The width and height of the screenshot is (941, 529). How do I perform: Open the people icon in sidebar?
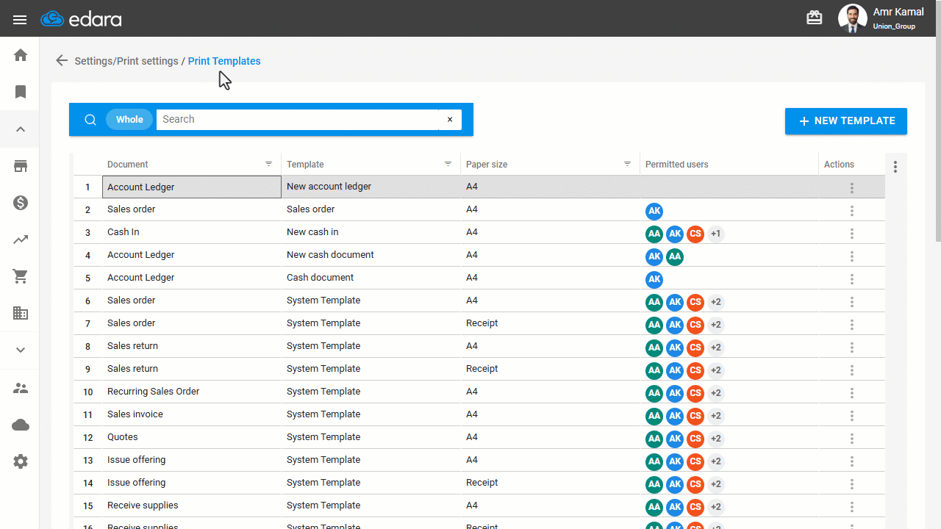pos(21,388)
